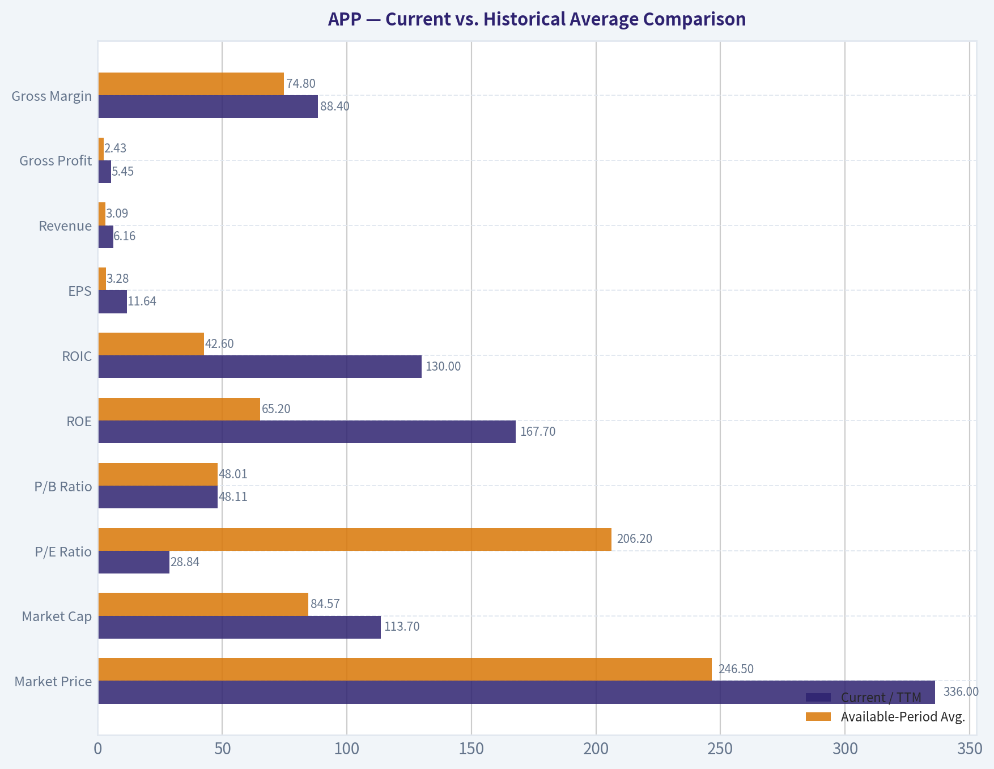Click the purple 'Current / TTM' legend swatch
Image resolution: width=994 pixels, height=769 pixels.
(818, 698)
